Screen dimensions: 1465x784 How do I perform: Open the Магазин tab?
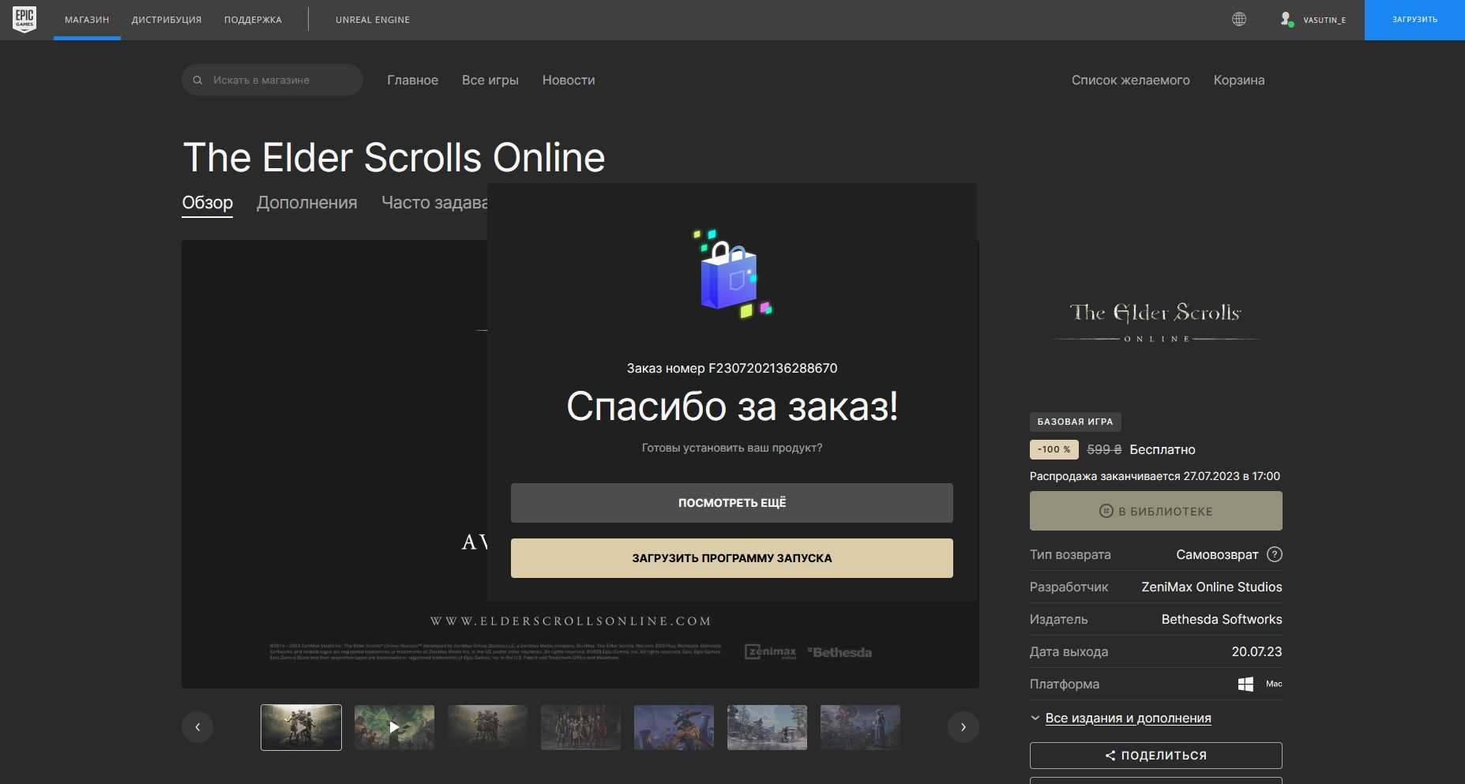[x=87, y=20]
